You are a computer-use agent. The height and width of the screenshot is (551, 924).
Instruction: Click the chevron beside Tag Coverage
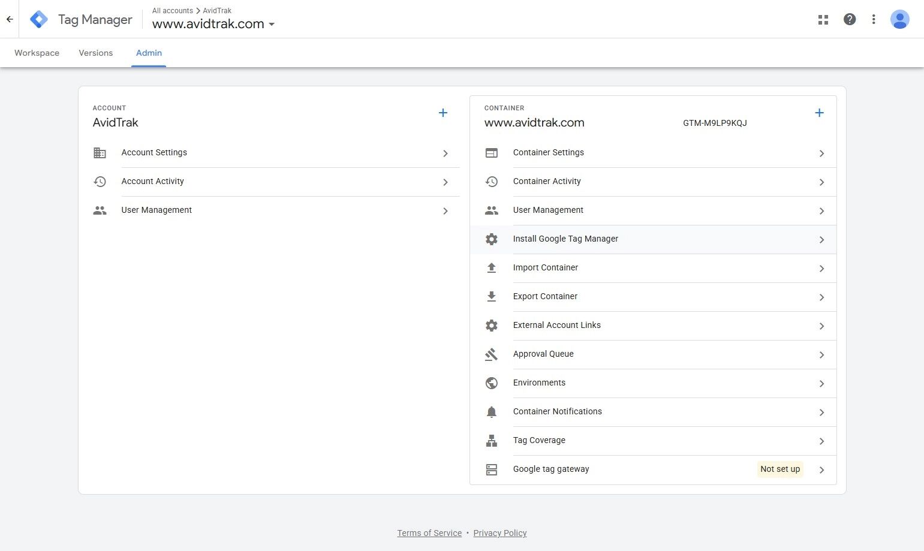[822, 441]
